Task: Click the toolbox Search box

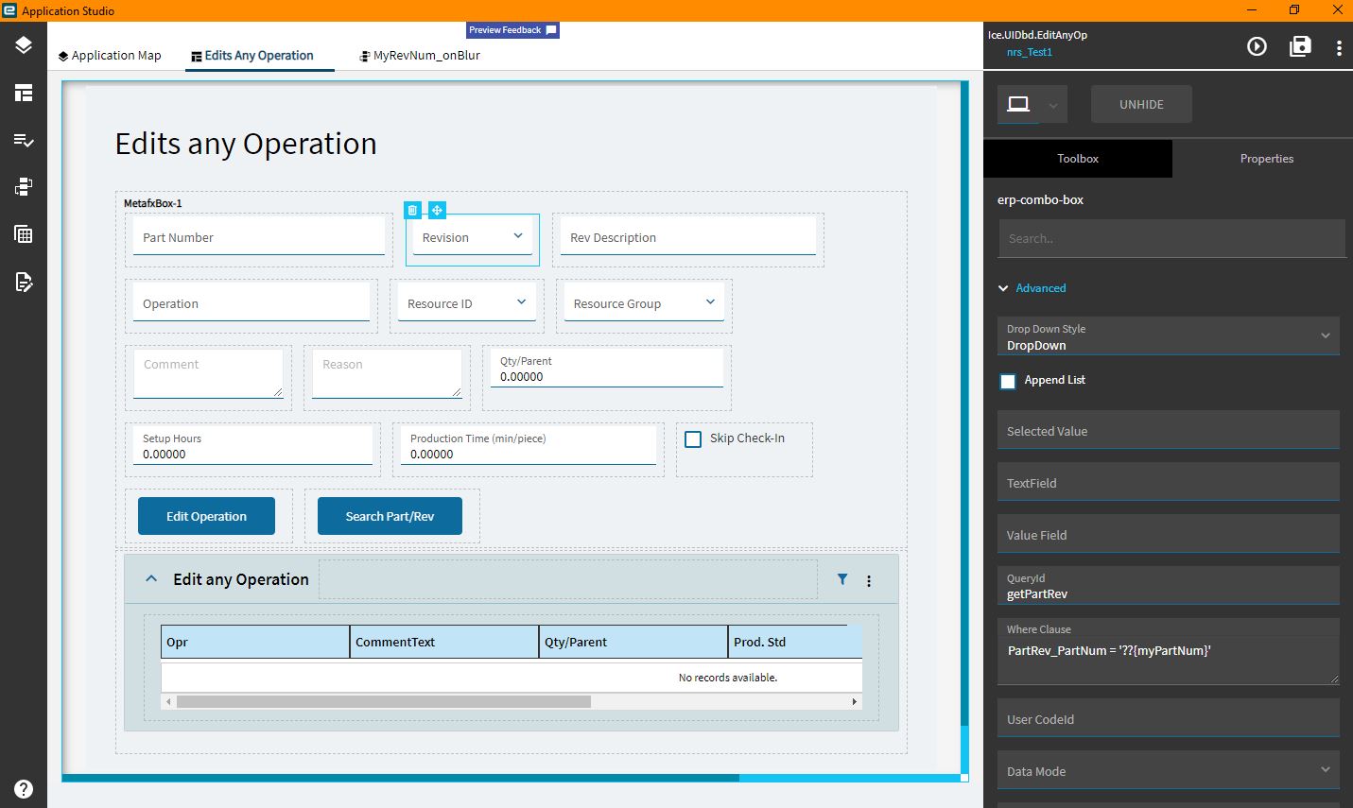Action: pyautogui.click(x=1171, y=238)
